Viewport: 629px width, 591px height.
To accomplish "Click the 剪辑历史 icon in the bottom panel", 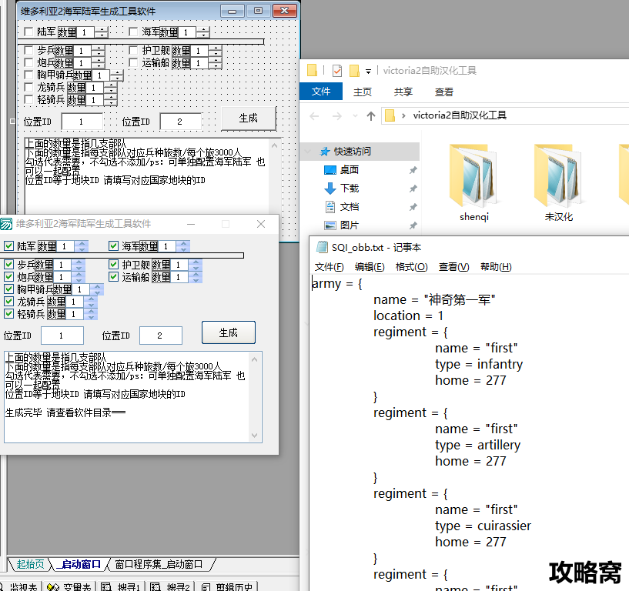I will [206, 587].
